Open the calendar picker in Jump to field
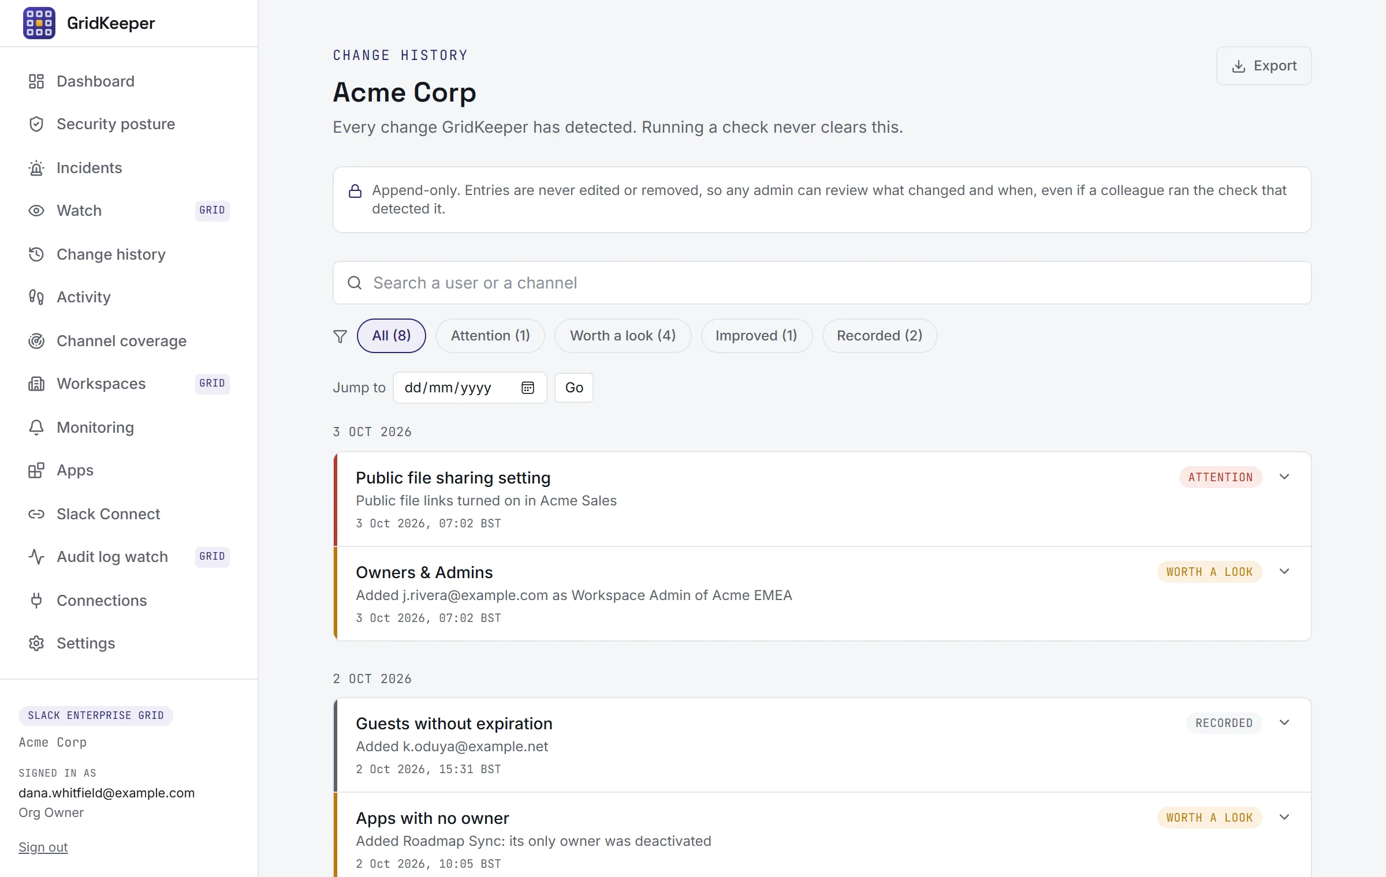This screenshot has height=877, width=1386. click(528, 388)
